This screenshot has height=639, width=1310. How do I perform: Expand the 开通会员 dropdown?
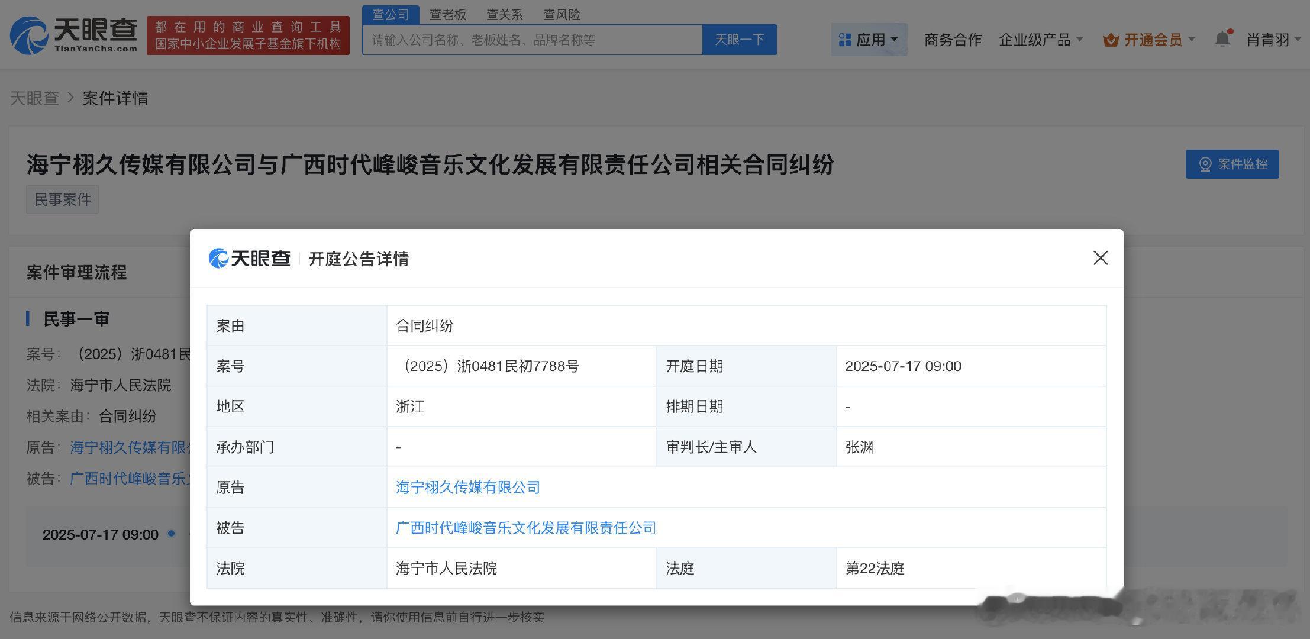(x=1148, y=40)
